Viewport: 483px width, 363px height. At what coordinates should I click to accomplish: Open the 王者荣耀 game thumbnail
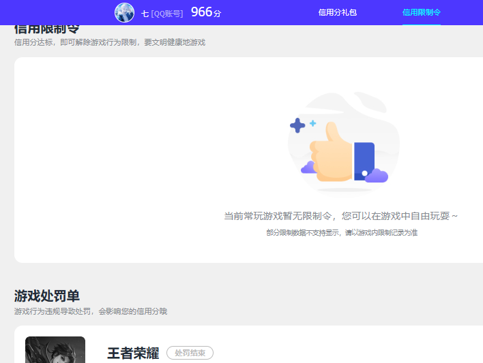pyautogui.click(x=55, y=350)
